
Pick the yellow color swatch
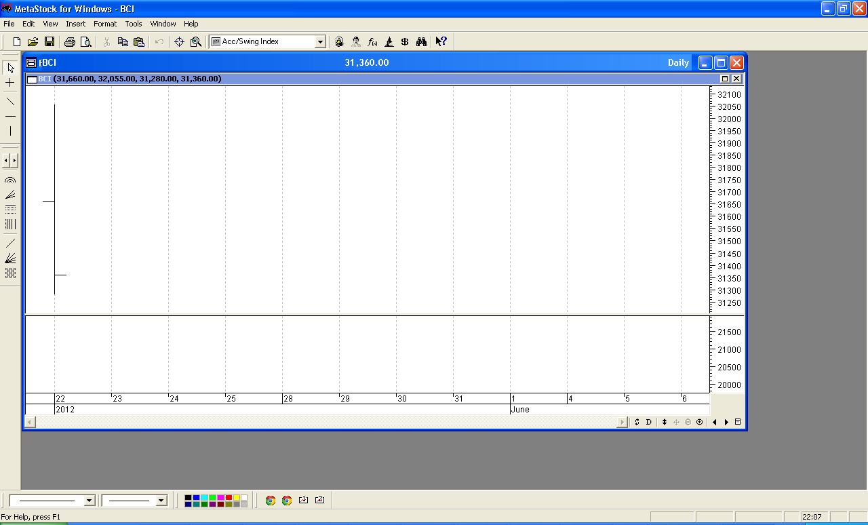(x=237, y=497)
